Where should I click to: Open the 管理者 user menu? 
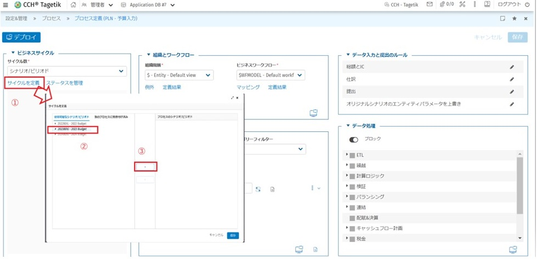pos(97,5)
